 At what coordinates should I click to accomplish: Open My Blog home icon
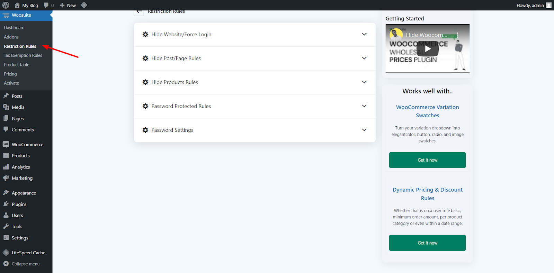click(x=17, y=5)
